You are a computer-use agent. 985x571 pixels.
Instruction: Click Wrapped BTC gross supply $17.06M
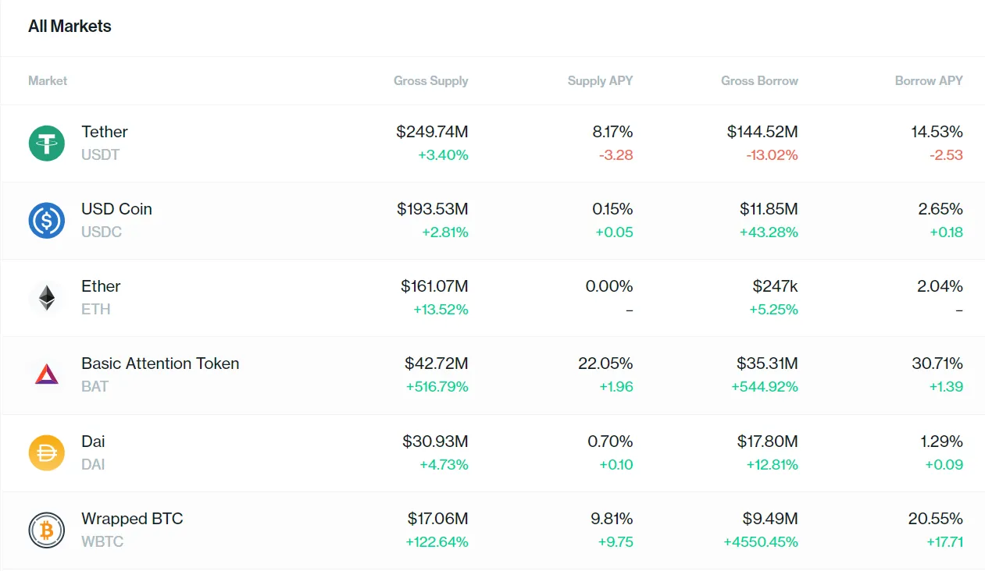click(437, 519)
